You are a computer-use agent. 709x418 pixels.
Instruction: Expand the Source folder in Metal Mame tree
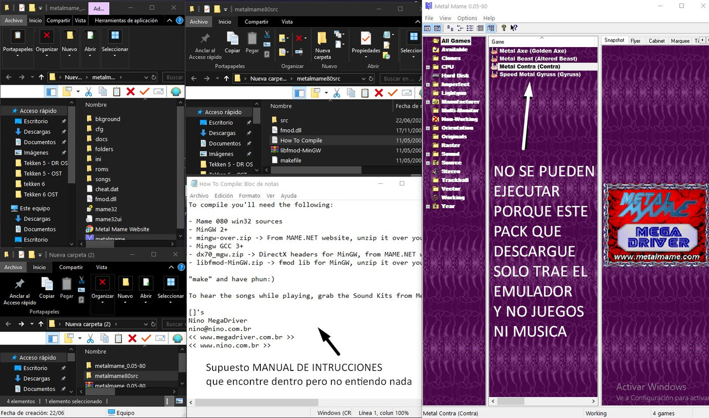(428, 163)
